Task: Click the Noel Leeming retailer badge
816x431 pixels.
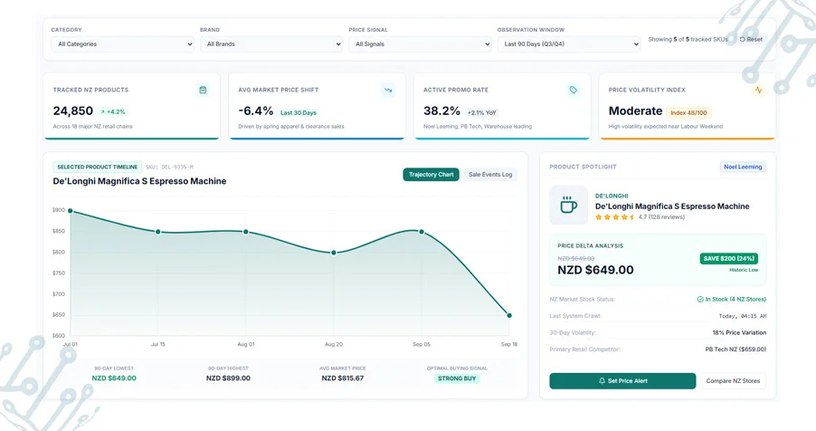Action: (x=743, y=167)
